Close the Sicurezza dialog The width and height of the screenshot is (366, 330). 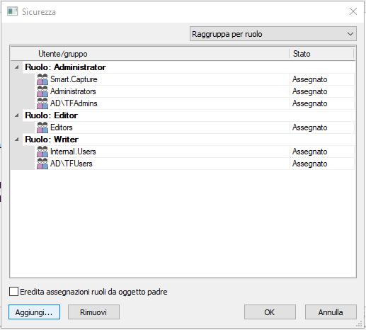(x=353, y=11)
